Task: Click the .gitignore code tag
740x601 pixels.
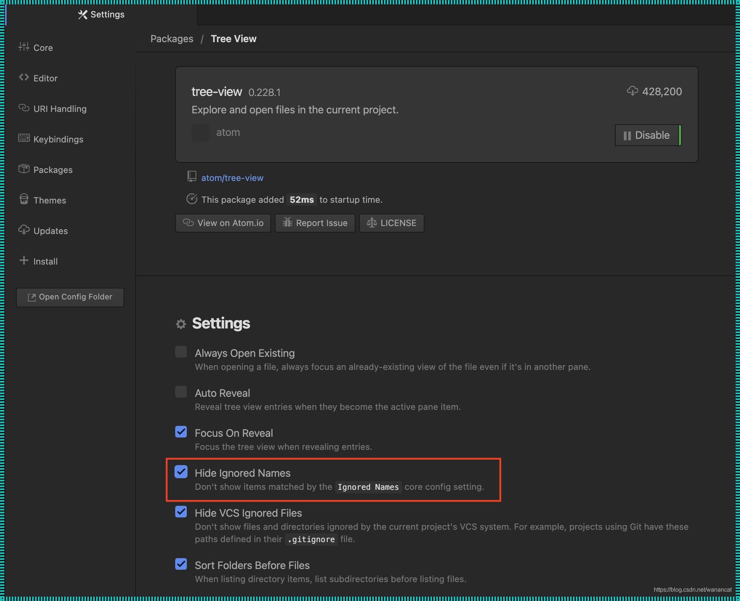Action: (311, 539)
